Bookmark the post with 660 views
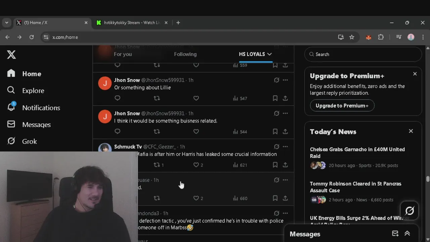 (275, 198)
